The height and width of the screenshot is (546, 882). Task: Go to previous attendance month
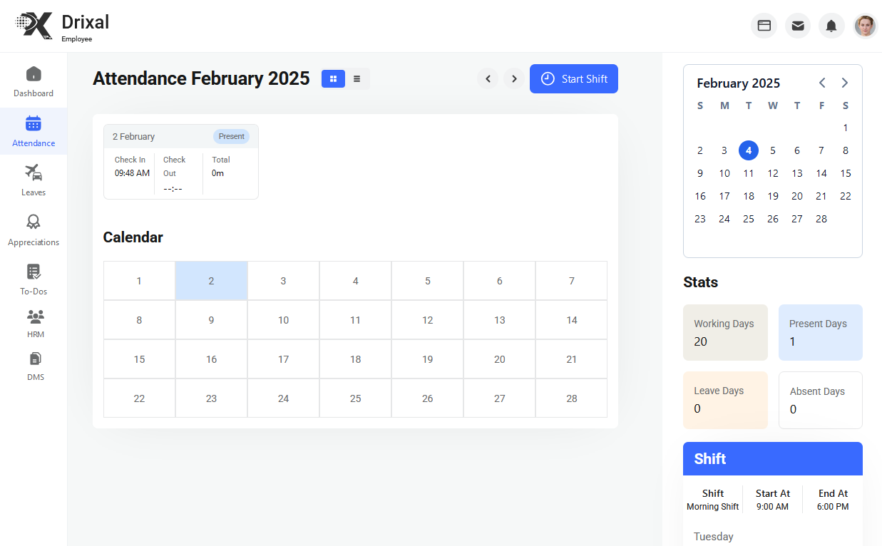pos(488,78)
